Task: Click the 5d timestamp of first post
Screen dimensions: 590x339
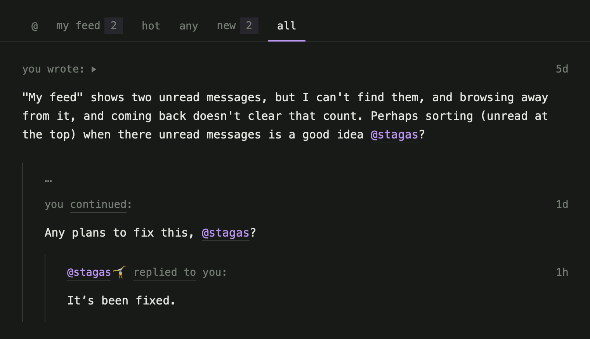Action: (562, 69)
